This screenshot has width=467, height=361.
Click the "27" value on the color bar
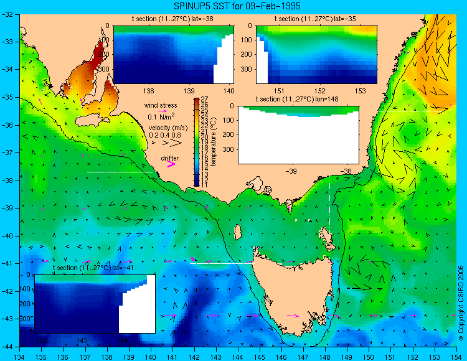(x=205, y=99)
